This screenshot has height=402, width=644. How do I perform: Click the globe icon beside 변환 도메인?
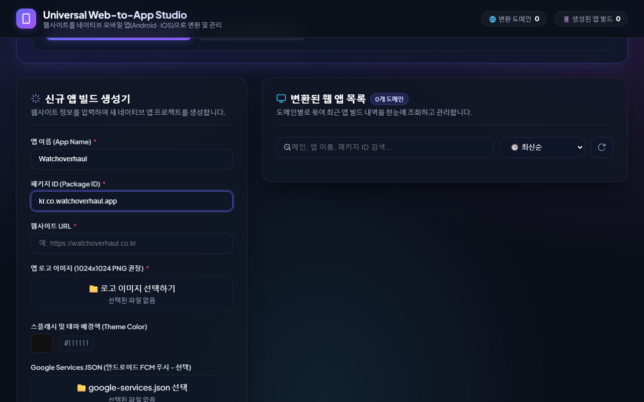(493, 19)
